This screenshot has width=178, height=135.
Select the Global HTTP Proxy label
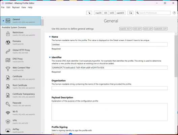[x=21, y=50]
